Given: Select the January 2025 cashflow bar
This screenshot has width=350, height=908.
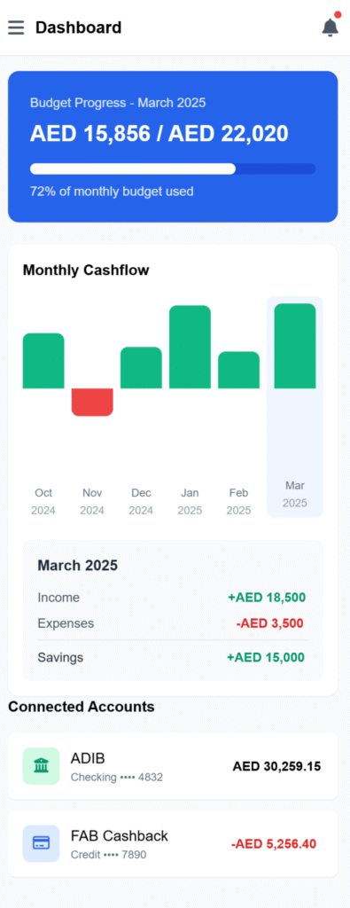Looking at the screenshot, I should click(190, 347).
